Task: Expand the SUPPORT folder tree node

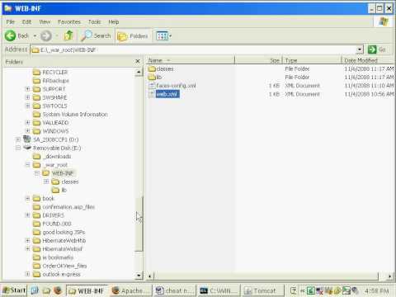Action: click(x=27, y=89)
